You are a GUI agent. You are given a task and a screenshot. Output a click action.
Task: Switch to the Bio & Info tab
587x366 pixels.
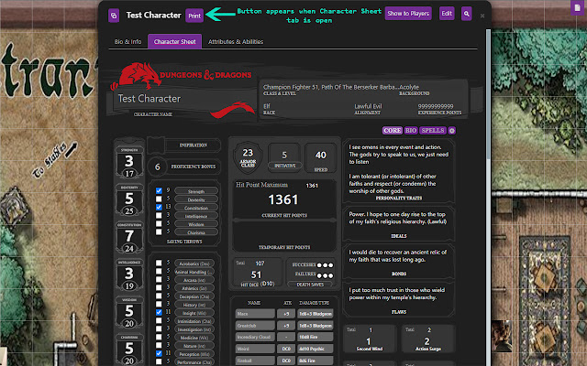pyautogui.click(x=127, y=41)
